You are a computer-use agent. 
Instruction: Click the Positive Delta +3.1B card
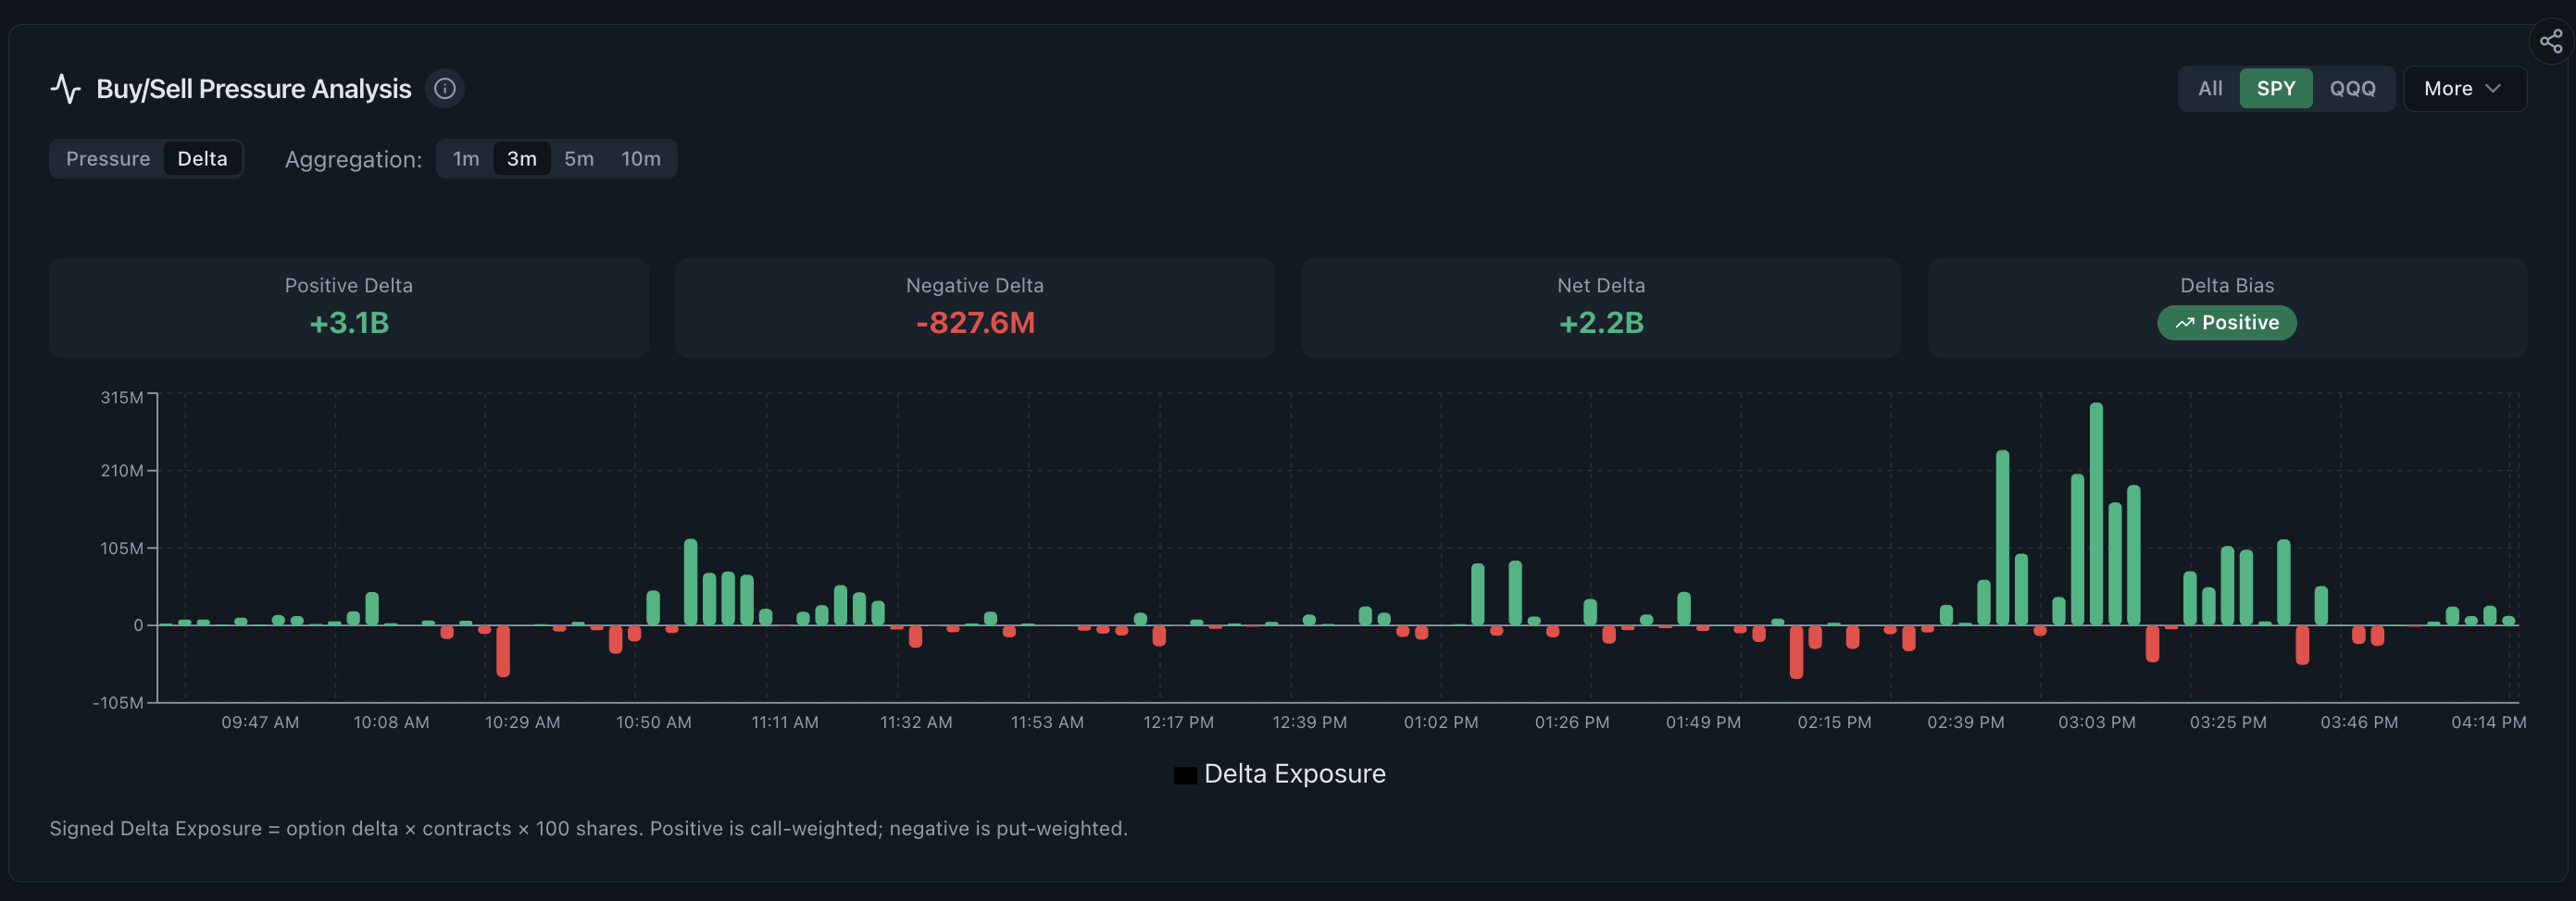click(x=349, y=308)
